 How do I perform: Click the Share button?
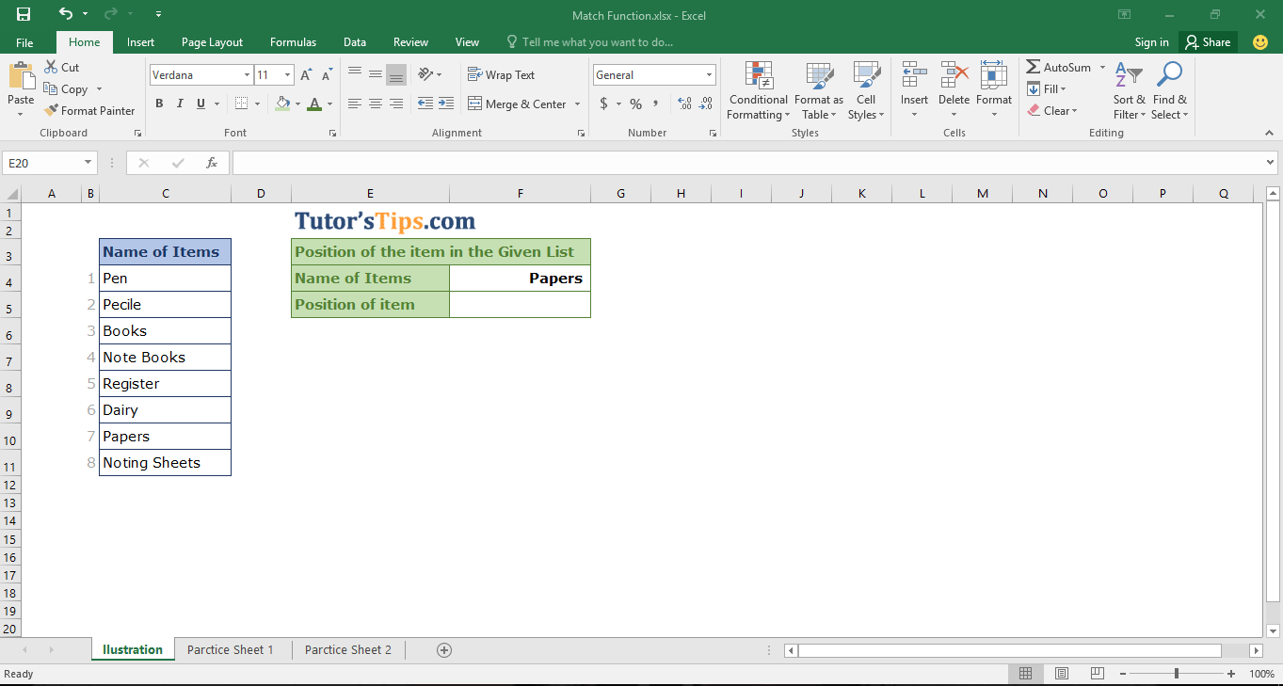tap(1208, 42)
